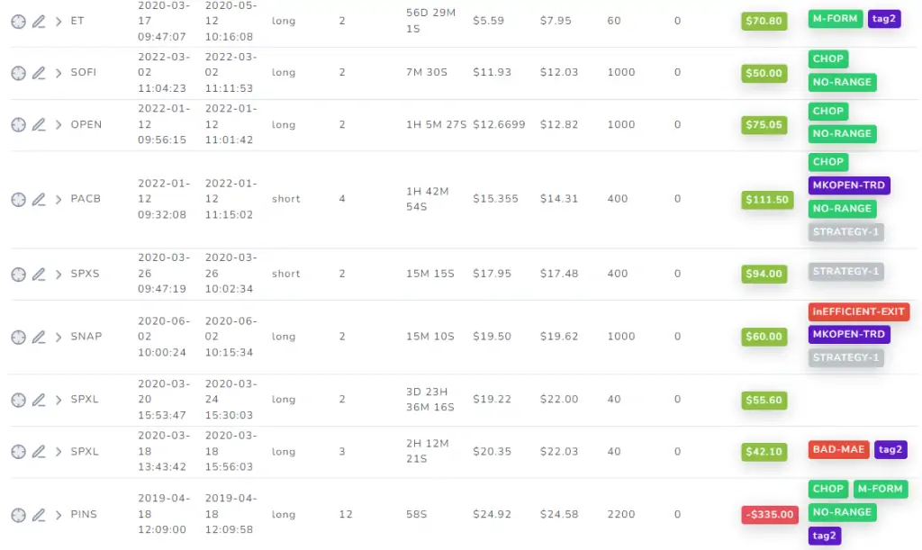The height and width of the screenshot is (550, 922).
Task: Click the crosshair icon on SNAP row
Action: click(18, 337)
